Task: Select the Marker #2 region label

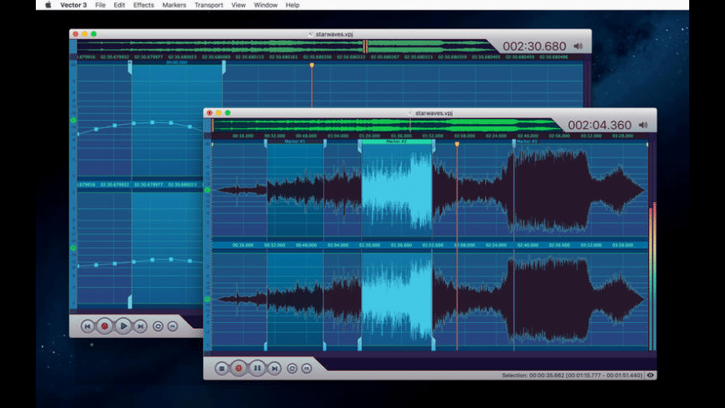Action: 397,142
